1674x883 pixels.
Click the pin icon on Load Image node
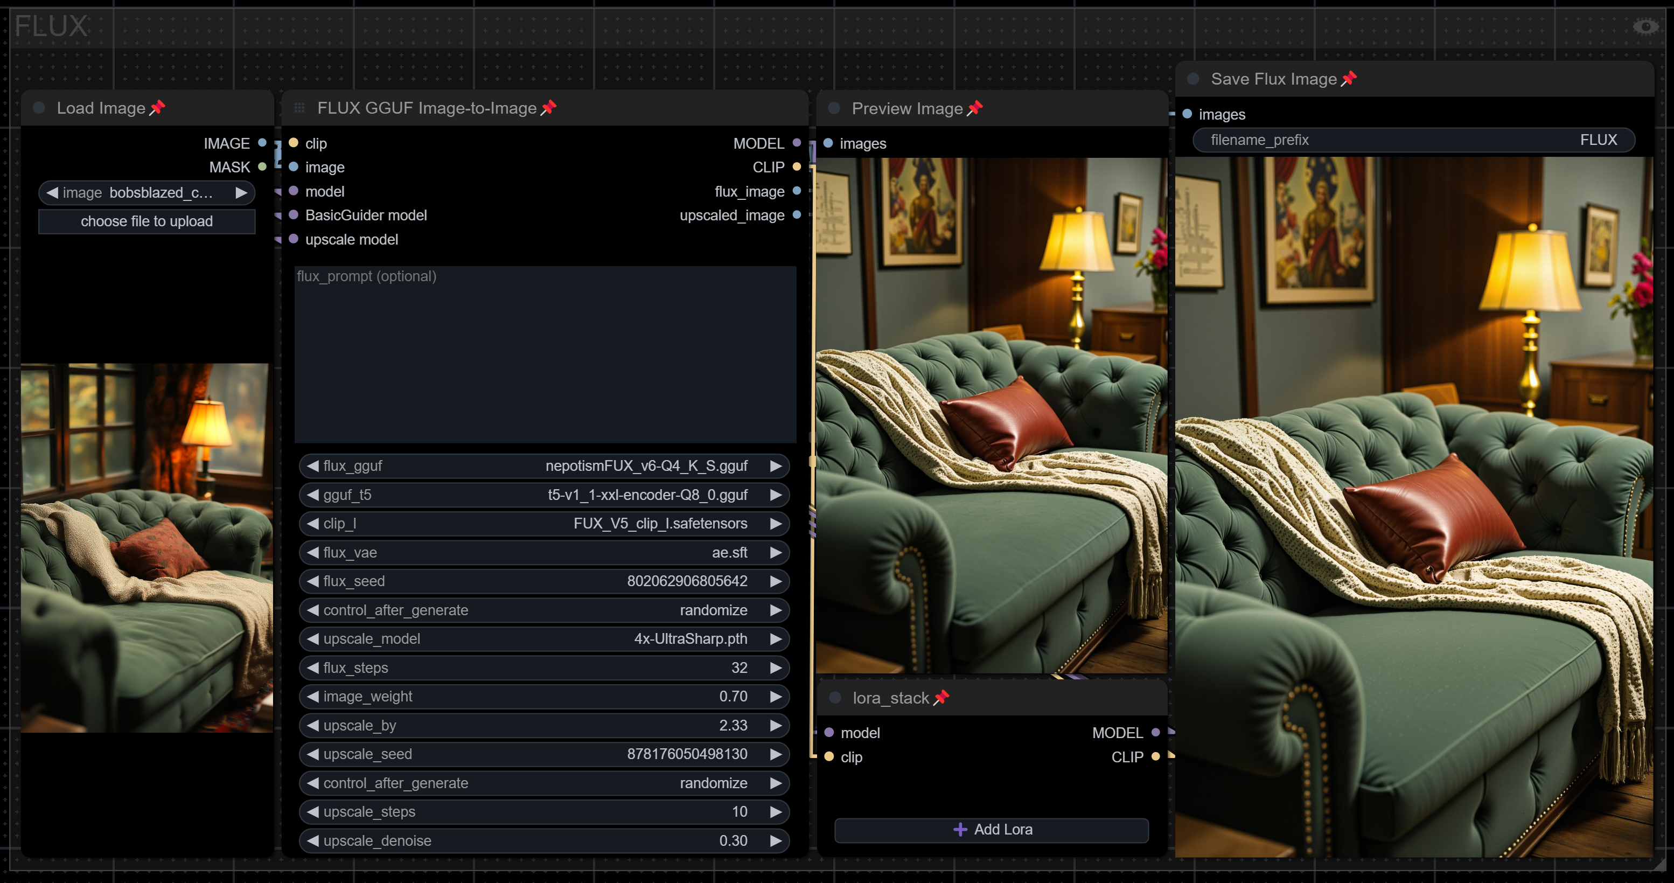[157, 108]
